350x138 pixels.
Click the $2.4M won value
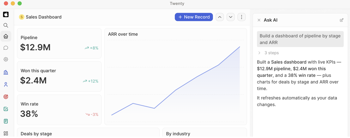[34, 80]
